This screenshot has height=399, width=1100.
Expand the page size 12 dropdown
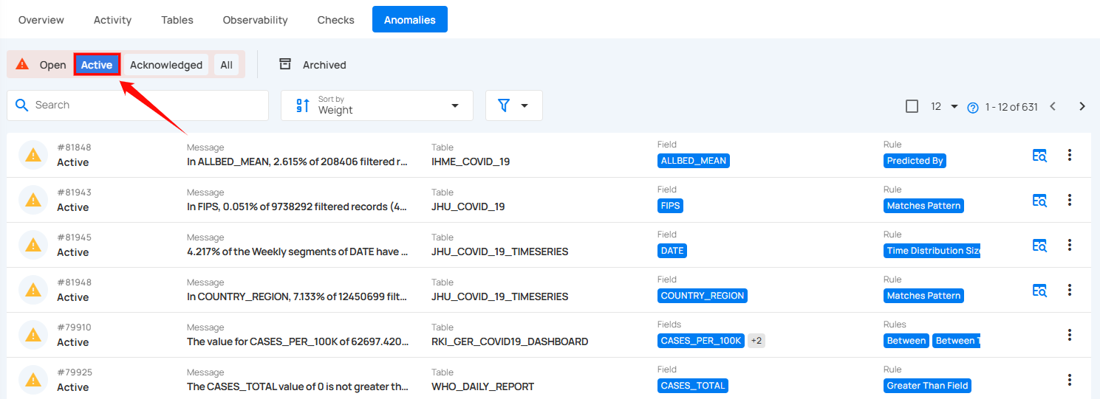(944, 106)
